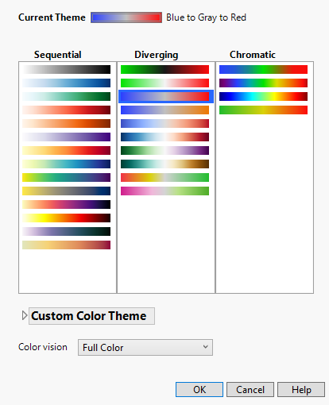This screenshot has width=329, height=405.
Task: Click the 'Blue to Gray to Red' label
Action: click(x=206, y=17)
